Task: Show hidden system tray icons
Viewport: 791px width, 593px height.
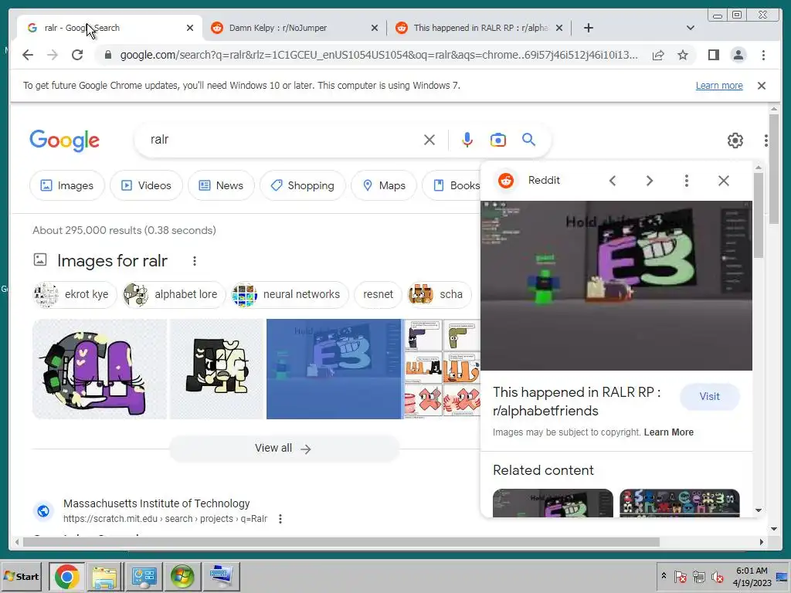Action: coord(664,576)
